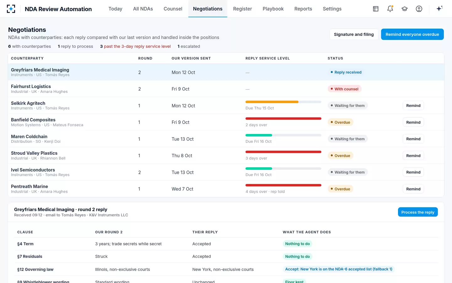The height and width of the screenshot is (283, 452).
Task: Click the §4 Term clause row label
Action: tap(25, 244)
